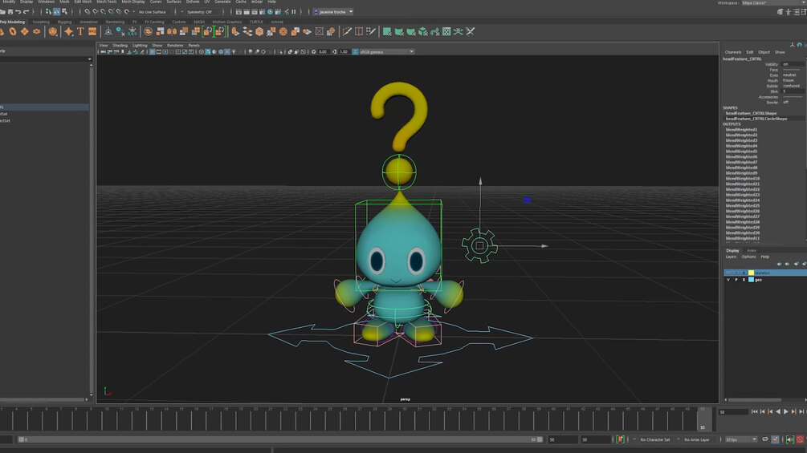Image resolution: width=807 pixels, height=453 pixels.
Task: Toggle visibility V of geo layer
Action: (728, 280)
